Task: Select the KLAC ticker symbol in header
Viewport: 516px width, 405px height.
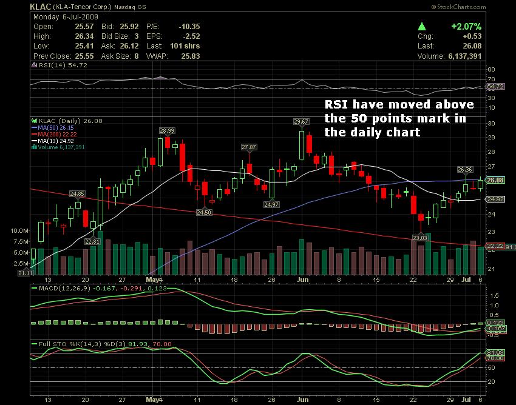Action: click(41, 7)
